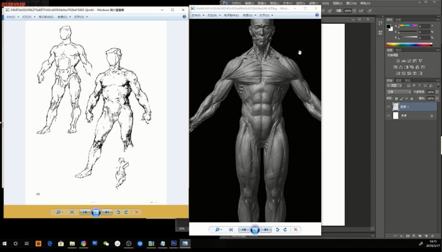
Task: Open File (文件) menu in sketch viewer
Action: (12, 17)
